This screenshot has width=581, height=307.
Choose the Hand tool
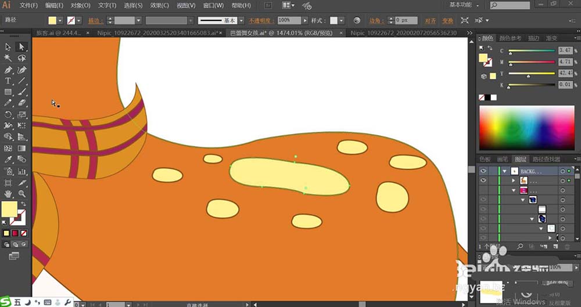pyautogui.click(x=8, y=193)
